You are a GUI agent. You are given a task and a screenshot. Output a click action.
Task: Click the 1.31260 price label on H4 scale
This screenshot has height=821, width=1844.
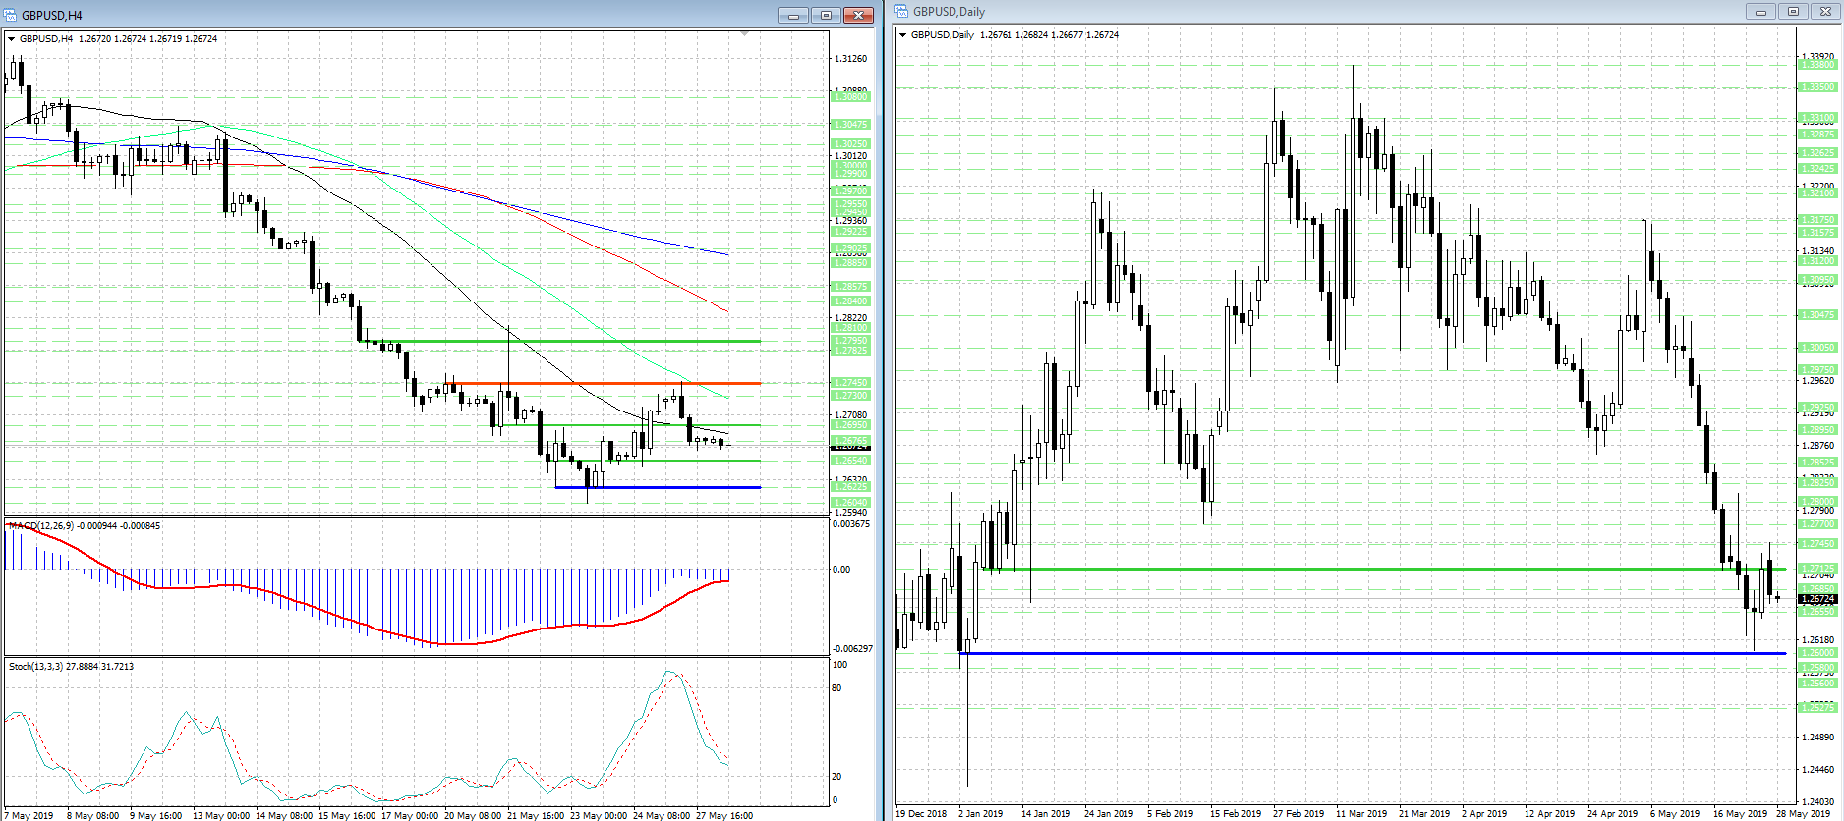851,59
